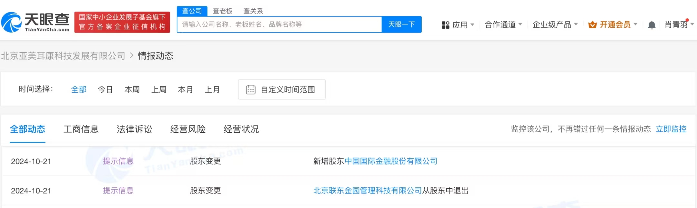Open 中国国际金融股份有限公司 company link
The width and height of the screenshot is (697, 208).
click(x=391, y=161)
